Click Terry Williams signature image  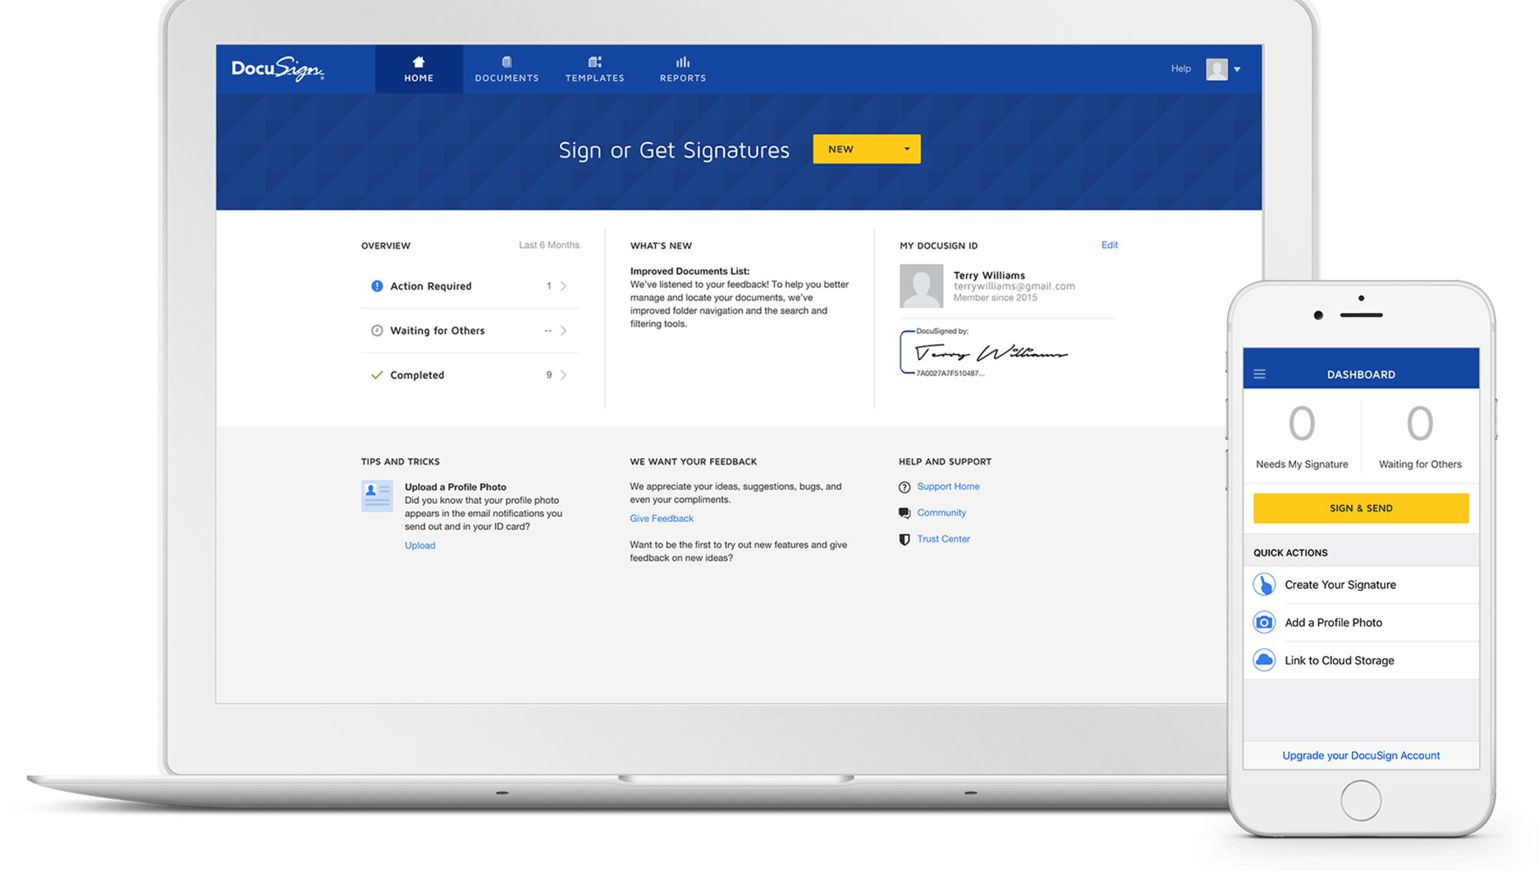pyautogui.click(x=990, y=353)
